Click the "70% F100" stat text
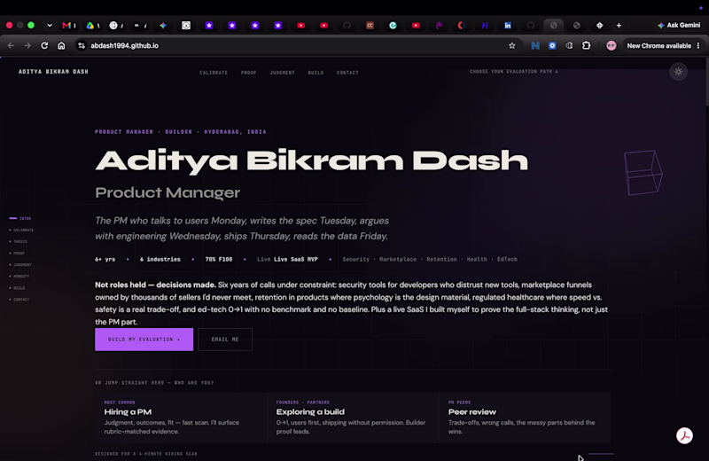Image resolution: width=709 pixels, height=461 pixels. pos(219,259)
